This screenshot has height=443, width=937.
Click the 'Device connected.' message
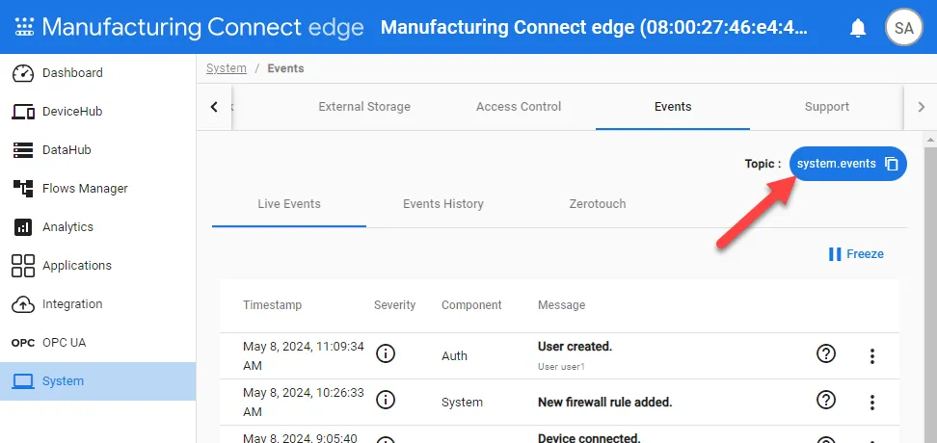tap(589, 437)
